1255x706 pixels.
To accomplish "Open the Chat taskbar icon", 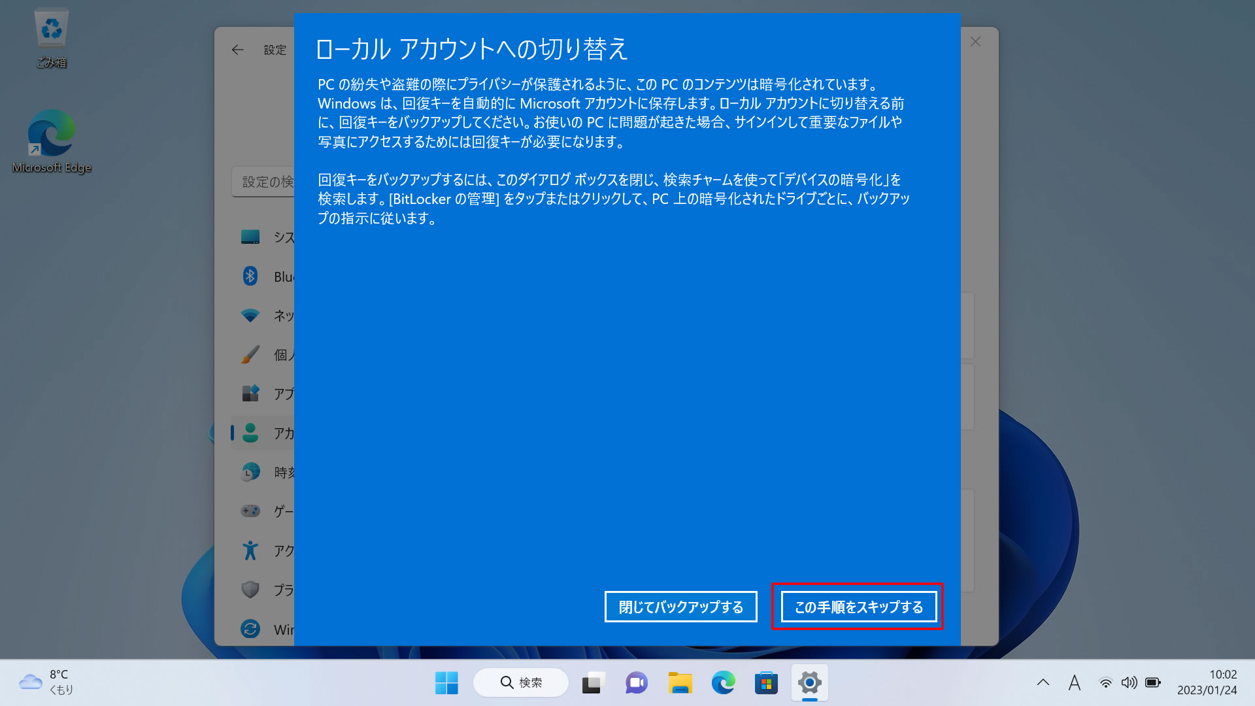I will click(x=637, y=683).
